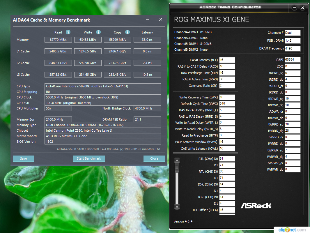Click the Refresh Cycle Time (tRFC) field
The width and height of the screenshot is (310, 233).
pos(227,104)
